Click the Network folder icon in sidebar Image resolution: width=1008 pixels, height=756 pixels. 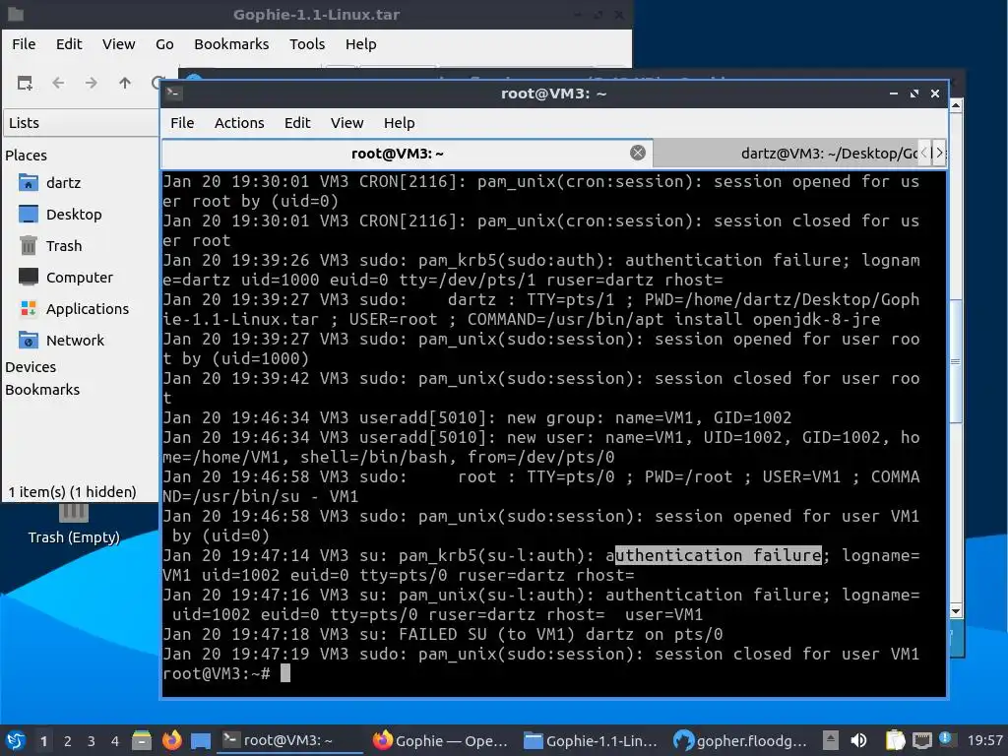(x=29, y=340)
